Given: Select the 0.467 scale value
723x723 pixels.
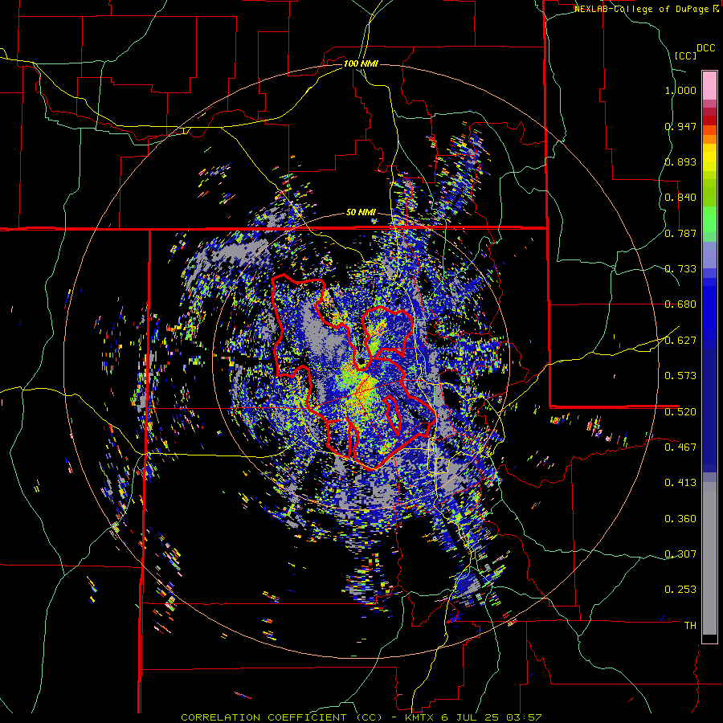Looking at the screenshot, I should [x=680, y=447].
